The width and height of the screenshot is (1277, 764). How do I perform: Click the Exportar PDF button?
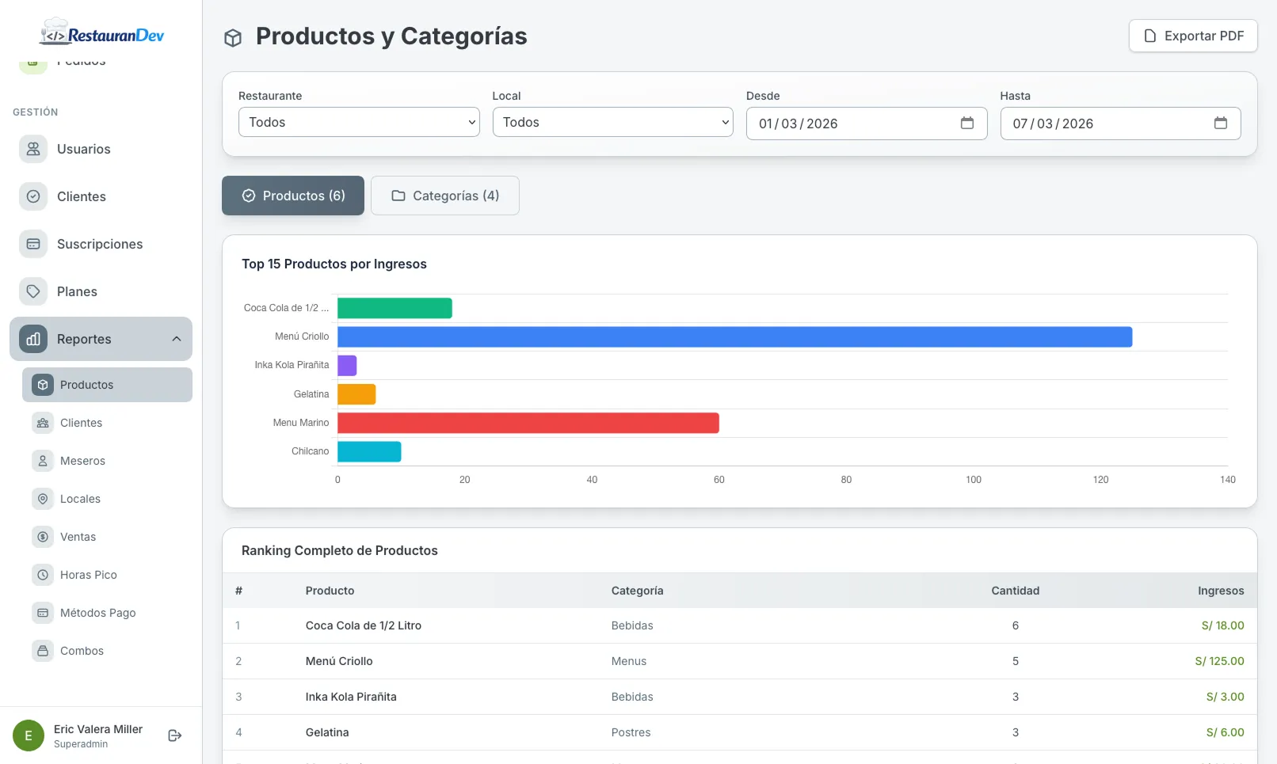1193,36
